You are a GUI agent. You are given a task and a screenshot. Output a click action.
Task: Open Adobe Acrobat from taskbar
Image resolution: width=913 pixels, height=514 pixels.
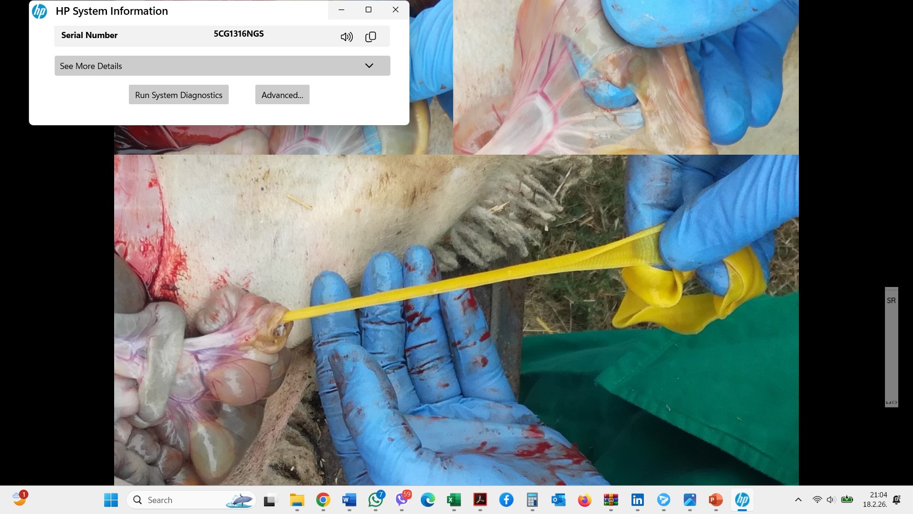pyautogui.click(x=480, y=500)
